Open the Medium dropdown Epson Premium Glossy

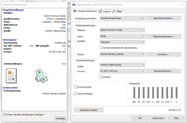[x=122, y=30]
